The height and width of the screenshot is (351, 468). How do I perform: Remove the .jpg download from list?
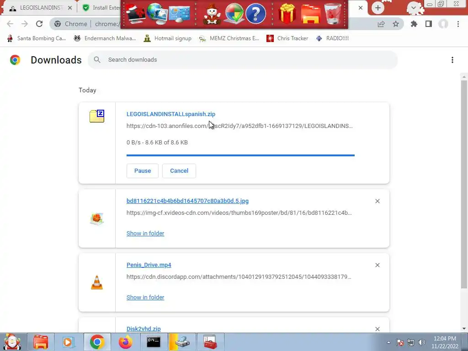coord(378,201)
